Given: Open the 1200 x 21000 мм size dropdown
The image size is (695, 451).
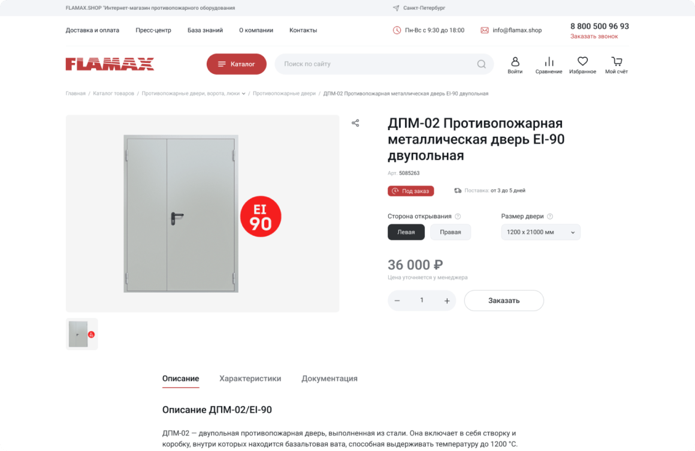Looking at the screenshot, I should tap(541, 232).
